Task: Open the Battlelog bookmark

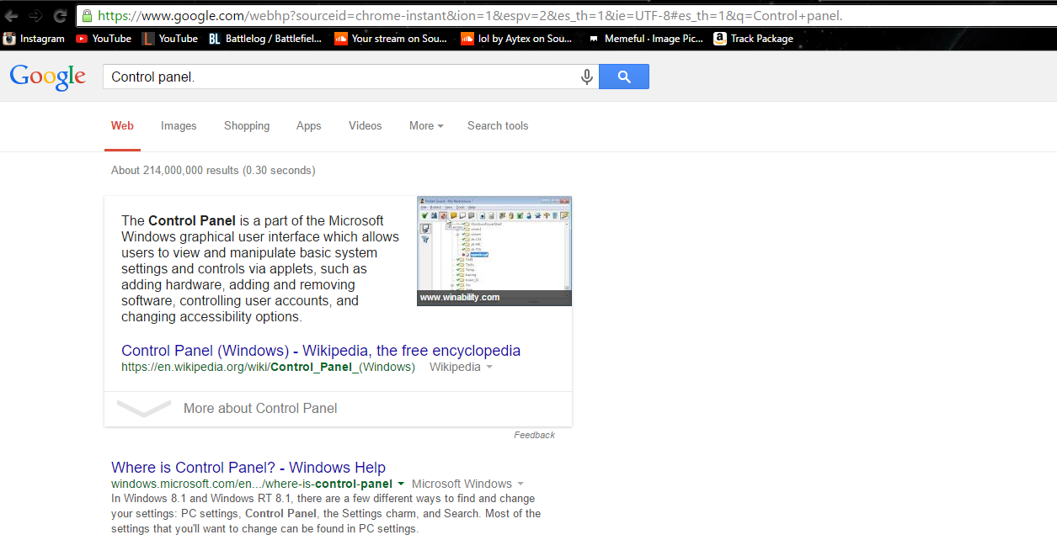Action: pos(264,39)
